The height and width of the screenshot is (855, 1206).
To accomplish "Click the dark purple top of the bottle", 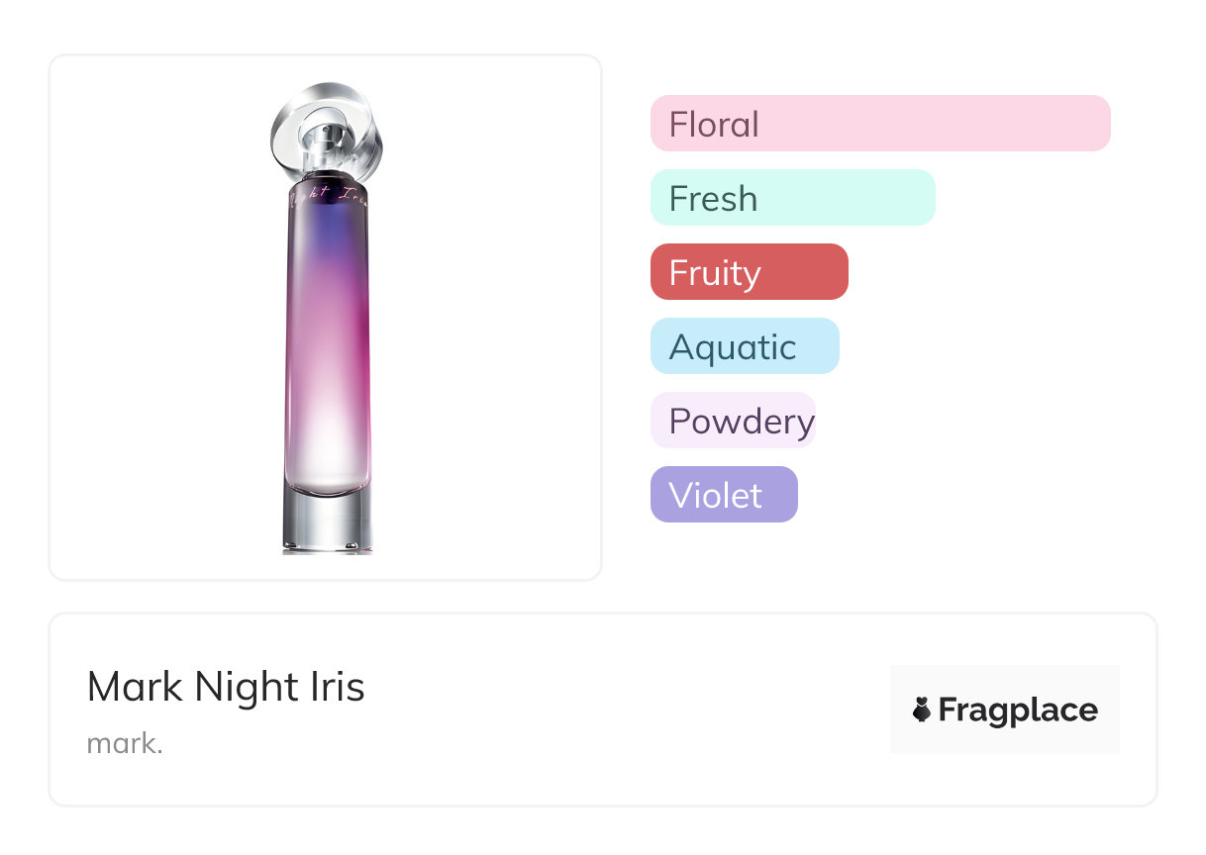I will (327, 223).
